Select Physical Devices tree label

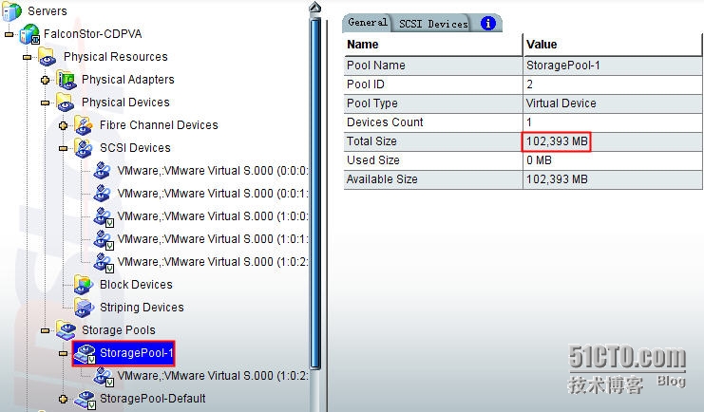tap(125, 103)
